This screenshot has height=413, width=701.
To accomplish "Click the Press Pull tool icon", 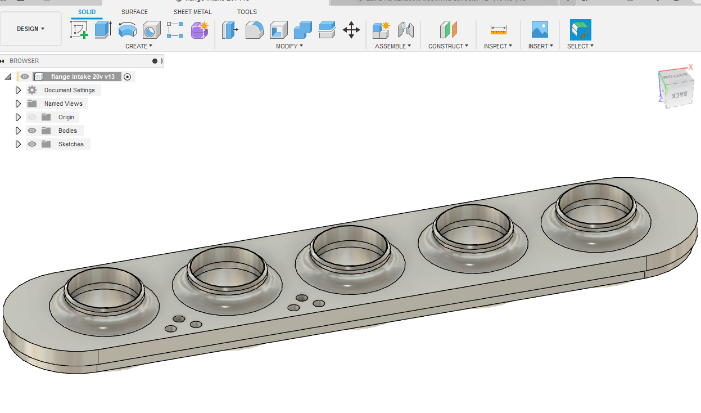I will [230, 29].
